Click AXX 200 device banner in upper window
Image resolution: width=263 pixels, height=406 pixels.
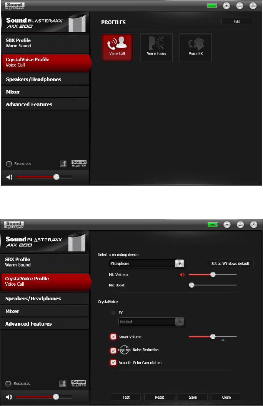(45, 23)
